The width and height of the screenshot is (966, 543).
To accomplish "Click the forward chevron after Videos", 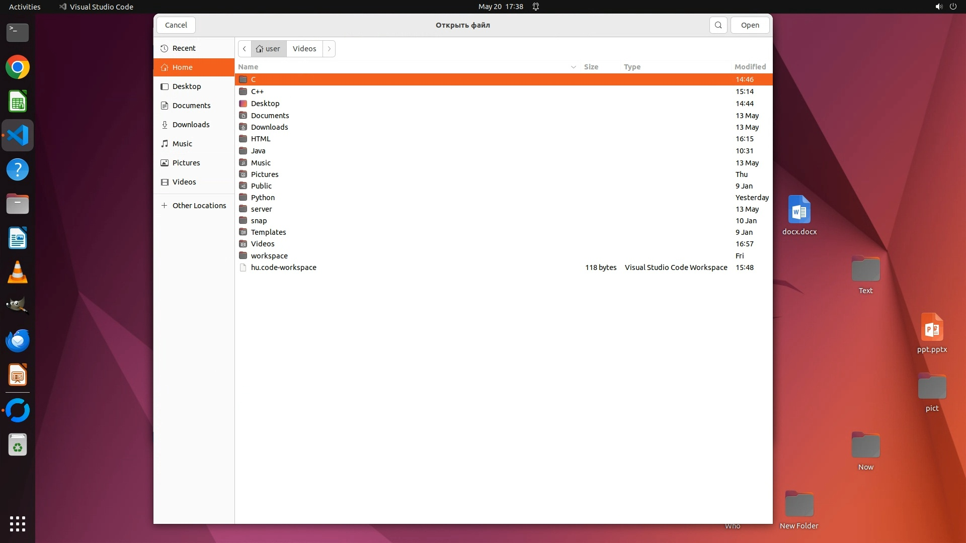I will point(329,49).
